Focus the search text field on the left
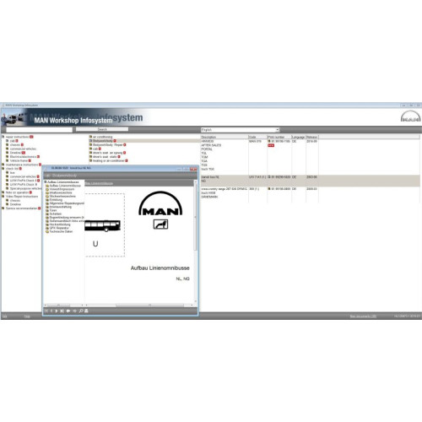 (39, 130)
